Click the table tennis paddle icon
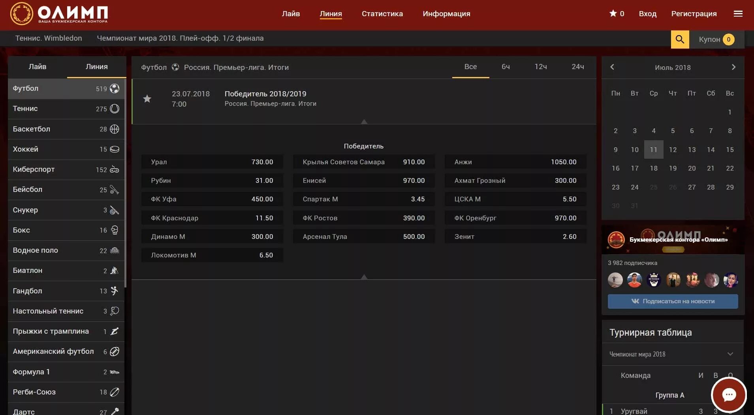The image size is (754, 415). (115, 311)
